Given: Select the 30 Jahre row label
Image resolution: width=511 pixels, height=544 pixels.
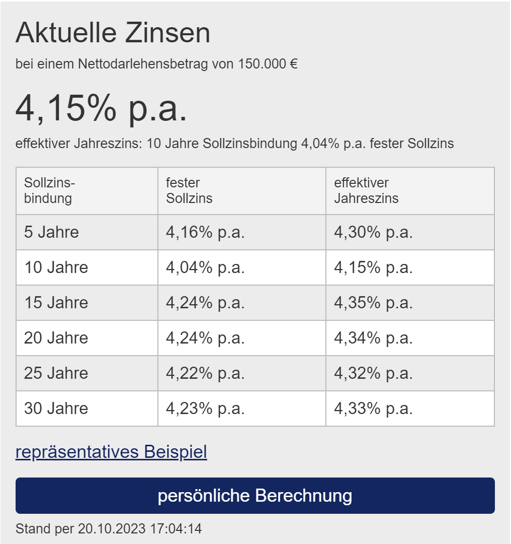Looking at the screenshot, I should coord(56,409).
